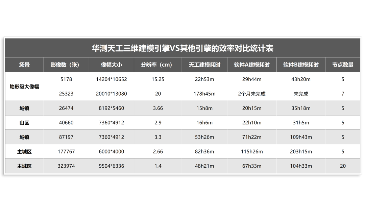Click the 109h43m time cell
The width and height of the screenshot is (365, 219).
[x=301, y=137]
